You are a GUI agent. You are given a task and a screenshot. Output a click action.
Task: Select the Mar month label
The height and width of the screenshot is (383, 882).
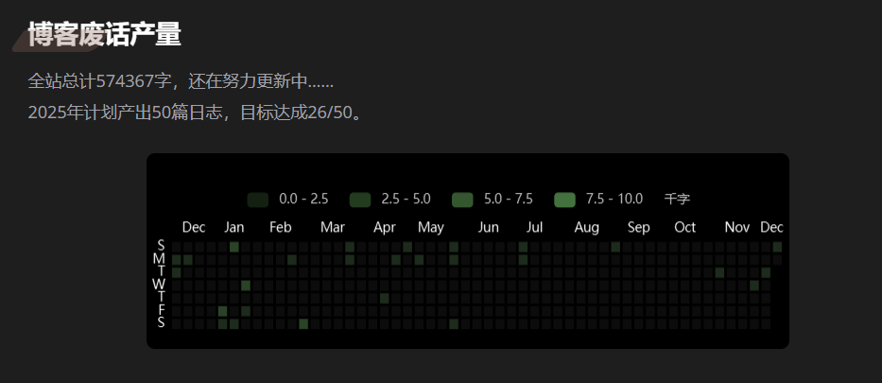tap(333, 227)
